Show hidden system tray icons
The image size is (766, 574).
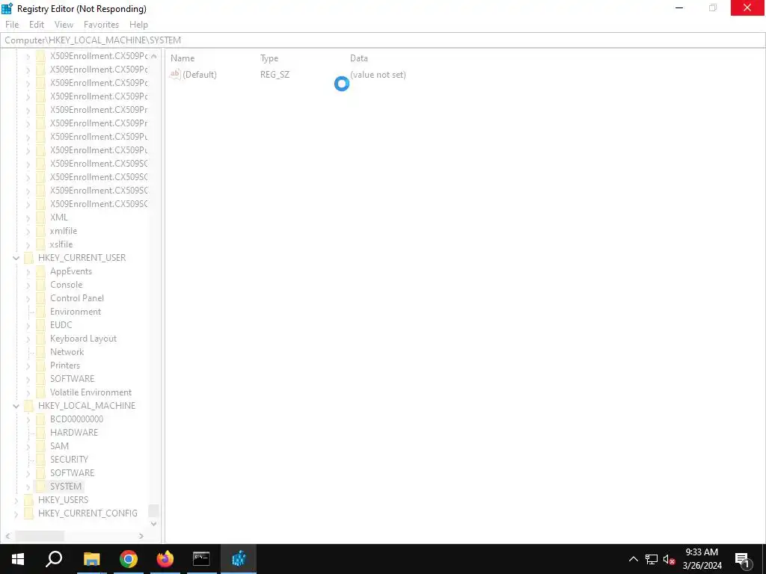coord(633,559)
